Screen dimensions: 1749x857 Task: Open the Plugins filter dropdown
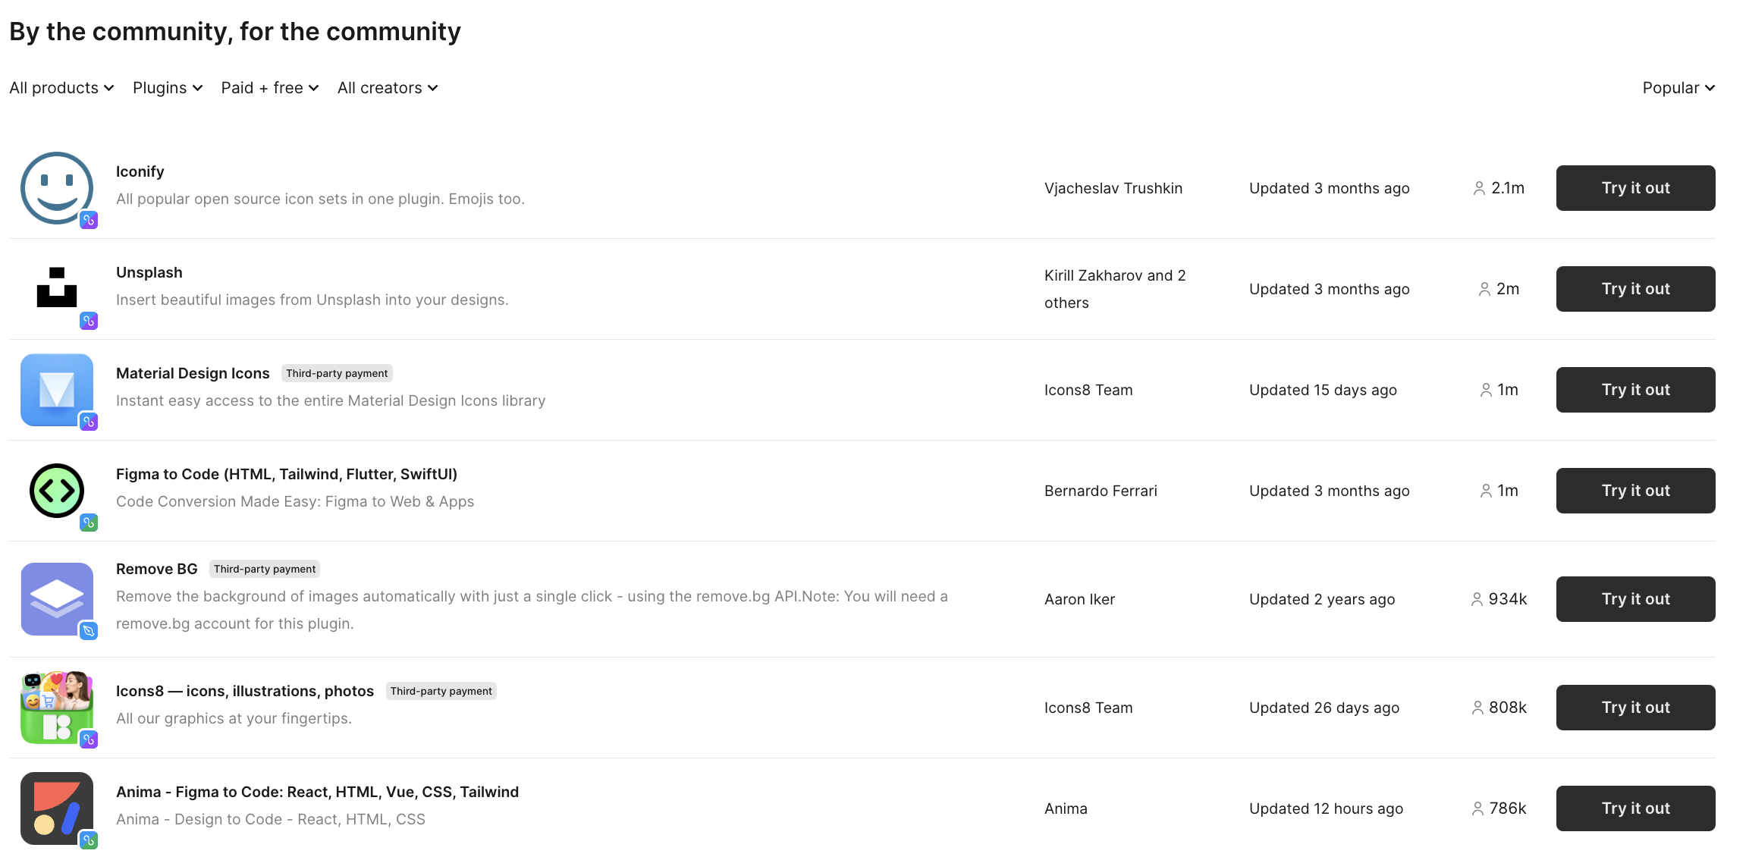168,88
